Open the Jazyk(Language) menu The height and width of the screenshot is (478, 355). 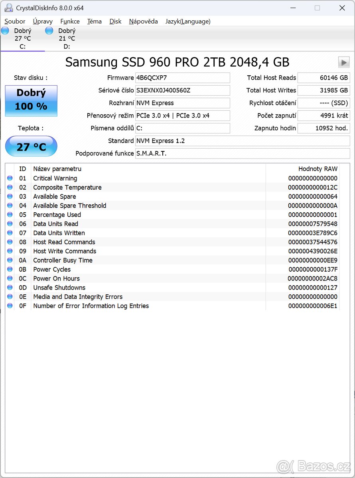click(188, 22)
